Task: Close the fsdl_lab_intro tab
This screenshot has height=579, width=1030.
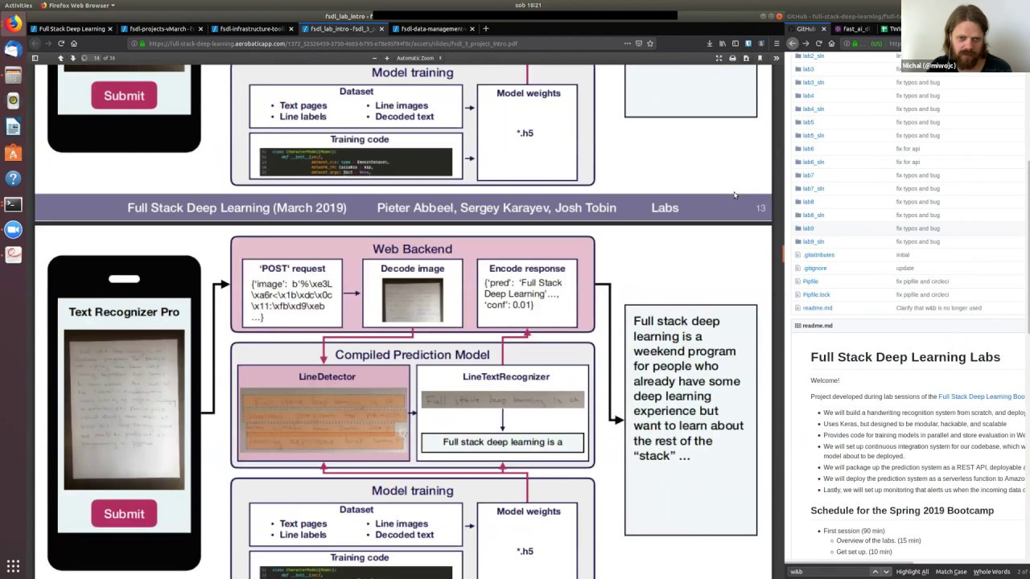Action: click(381, 29)
